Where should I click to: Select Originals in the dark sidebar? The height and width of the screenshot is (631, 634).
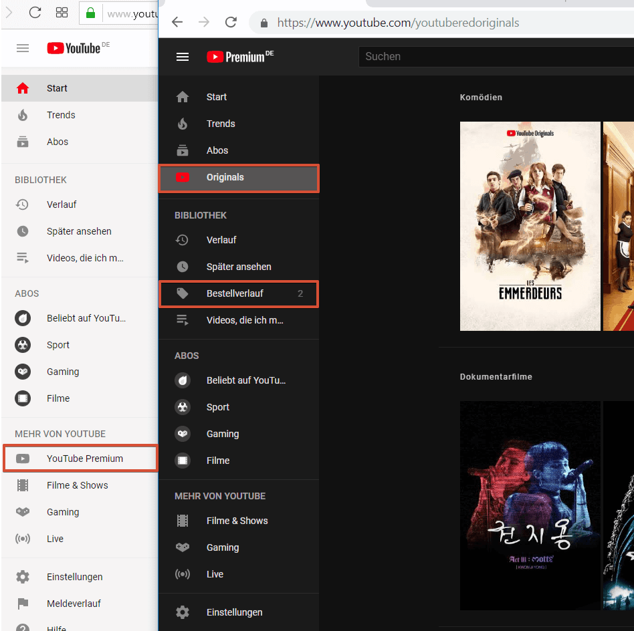(239, 177)
